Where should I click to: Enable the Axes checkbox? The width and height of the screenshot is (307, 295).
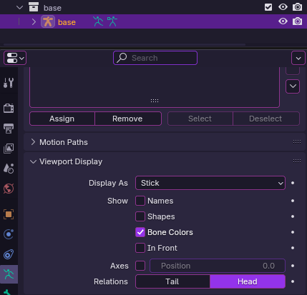(x=140, y=266)
